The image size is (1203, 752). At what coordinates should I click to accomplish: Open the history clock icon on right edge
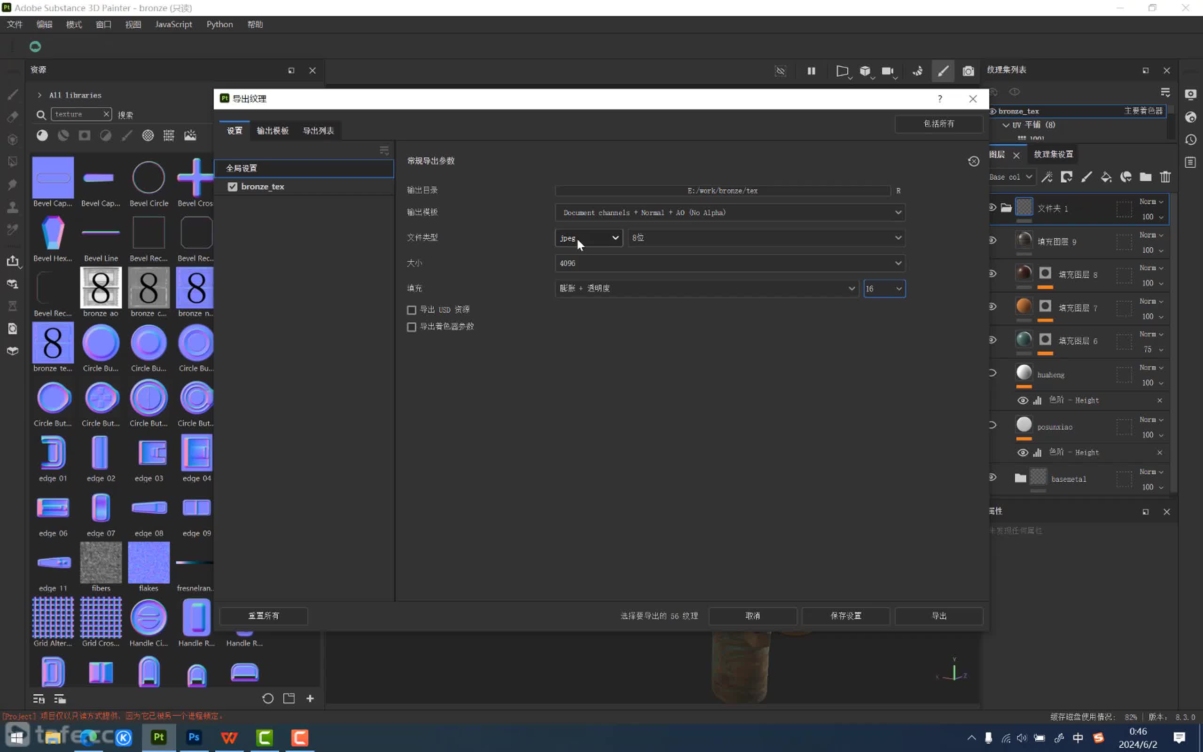[x=1191, y=140]
